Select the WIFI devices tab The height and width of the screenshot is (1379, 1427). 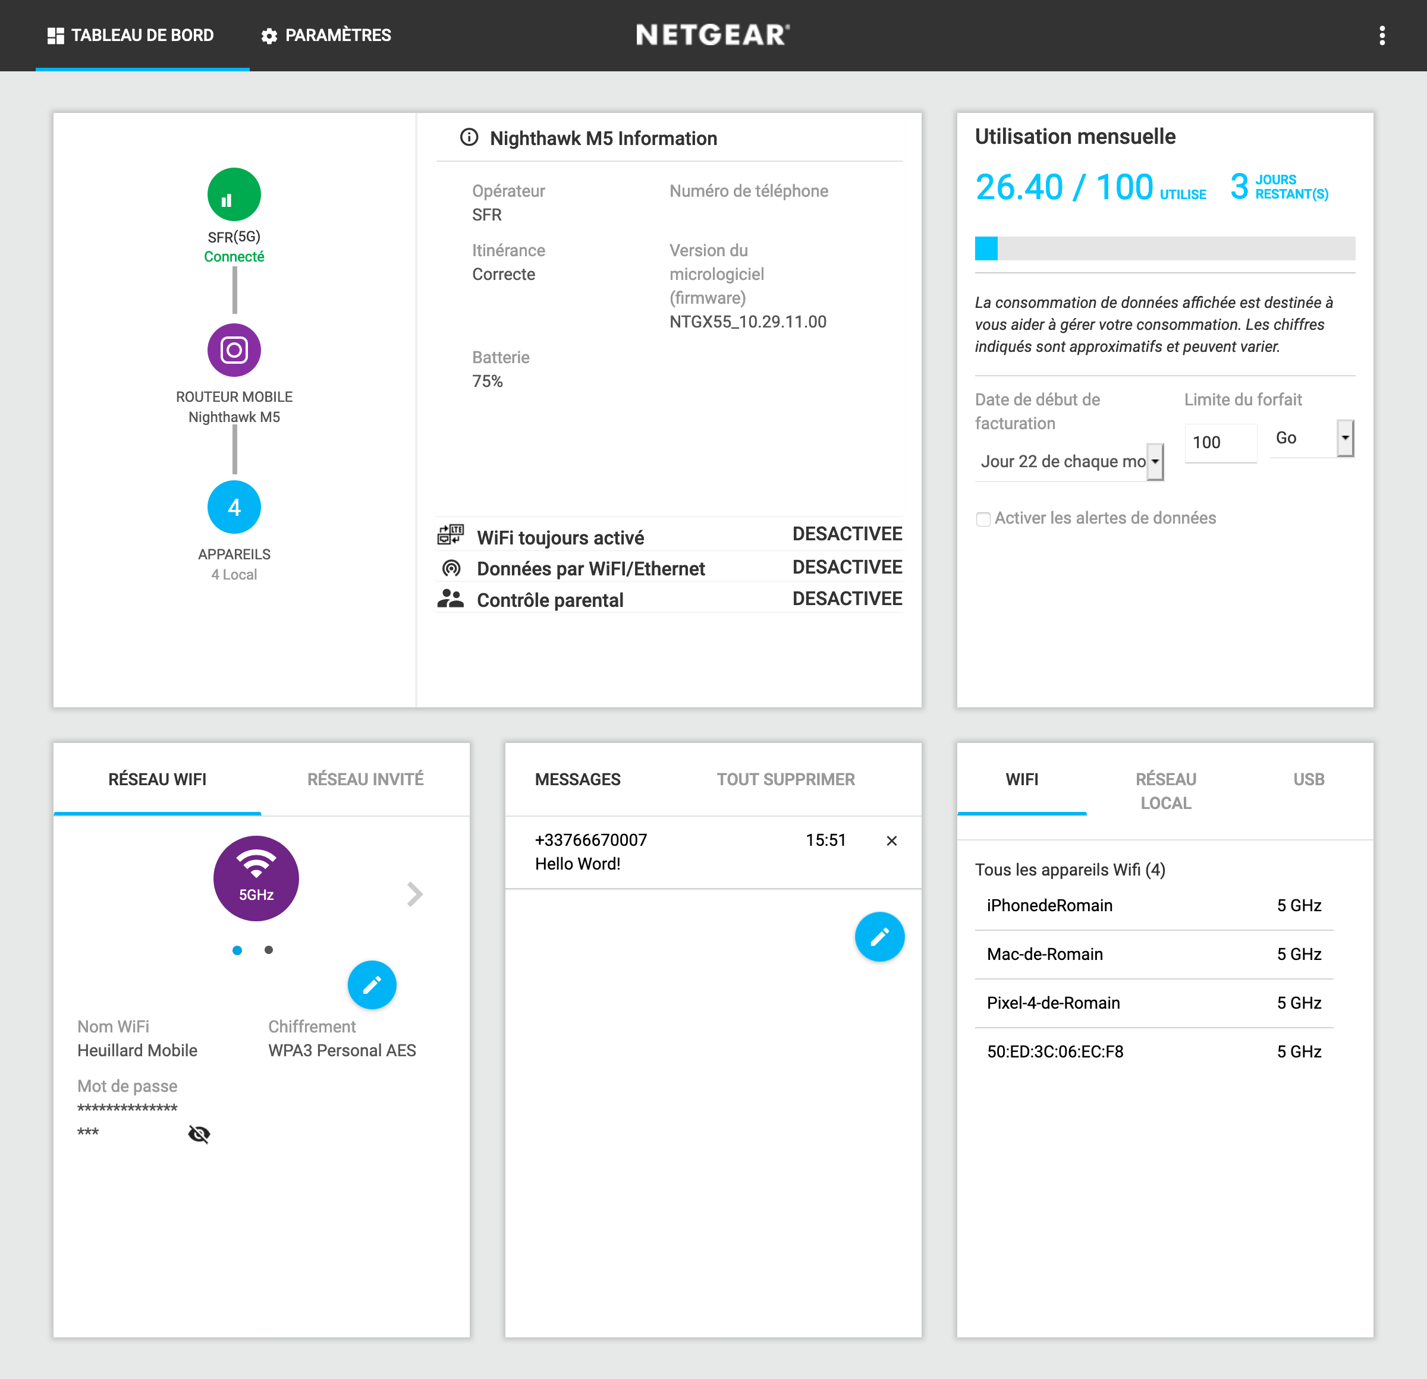coord(1021,779)
